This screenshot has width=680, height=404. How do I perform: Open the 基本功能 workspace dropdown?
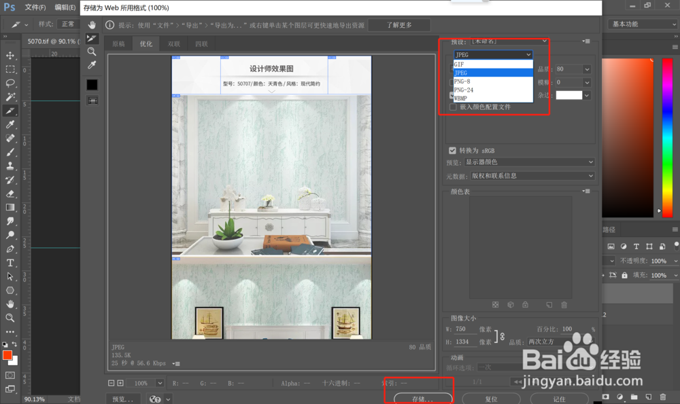coord(643,24)
